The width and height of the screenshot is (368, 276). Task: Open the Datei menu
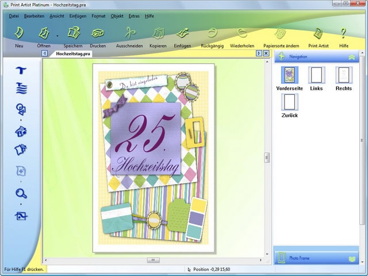(x=14, y=16)
